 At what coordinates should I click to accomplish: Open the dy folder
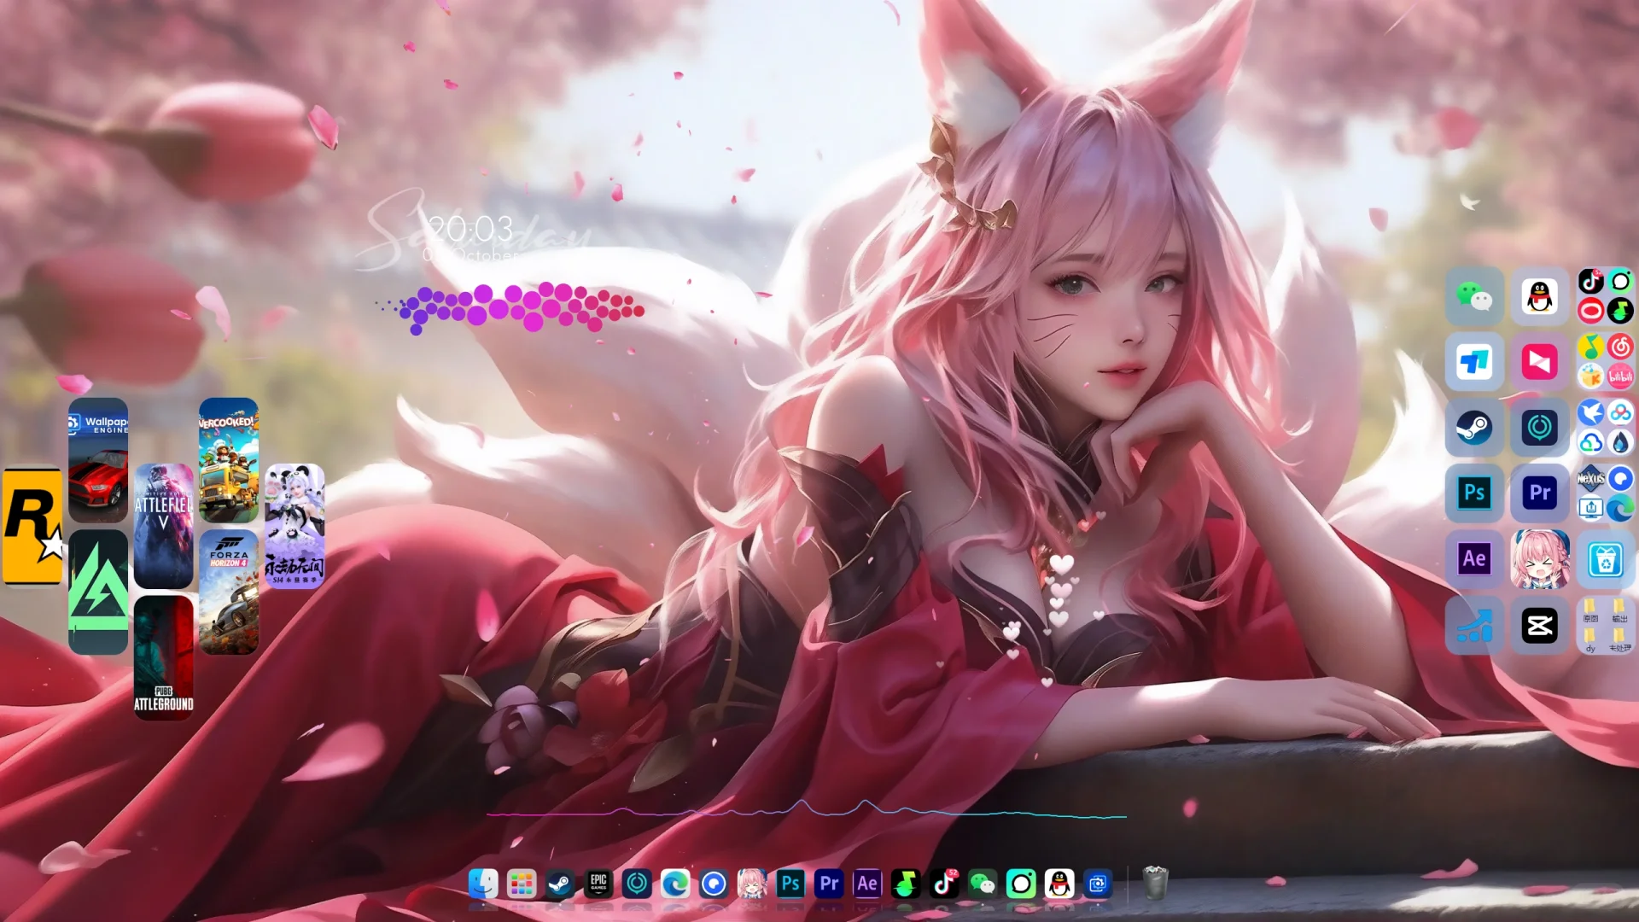[x=1590, y=640]
